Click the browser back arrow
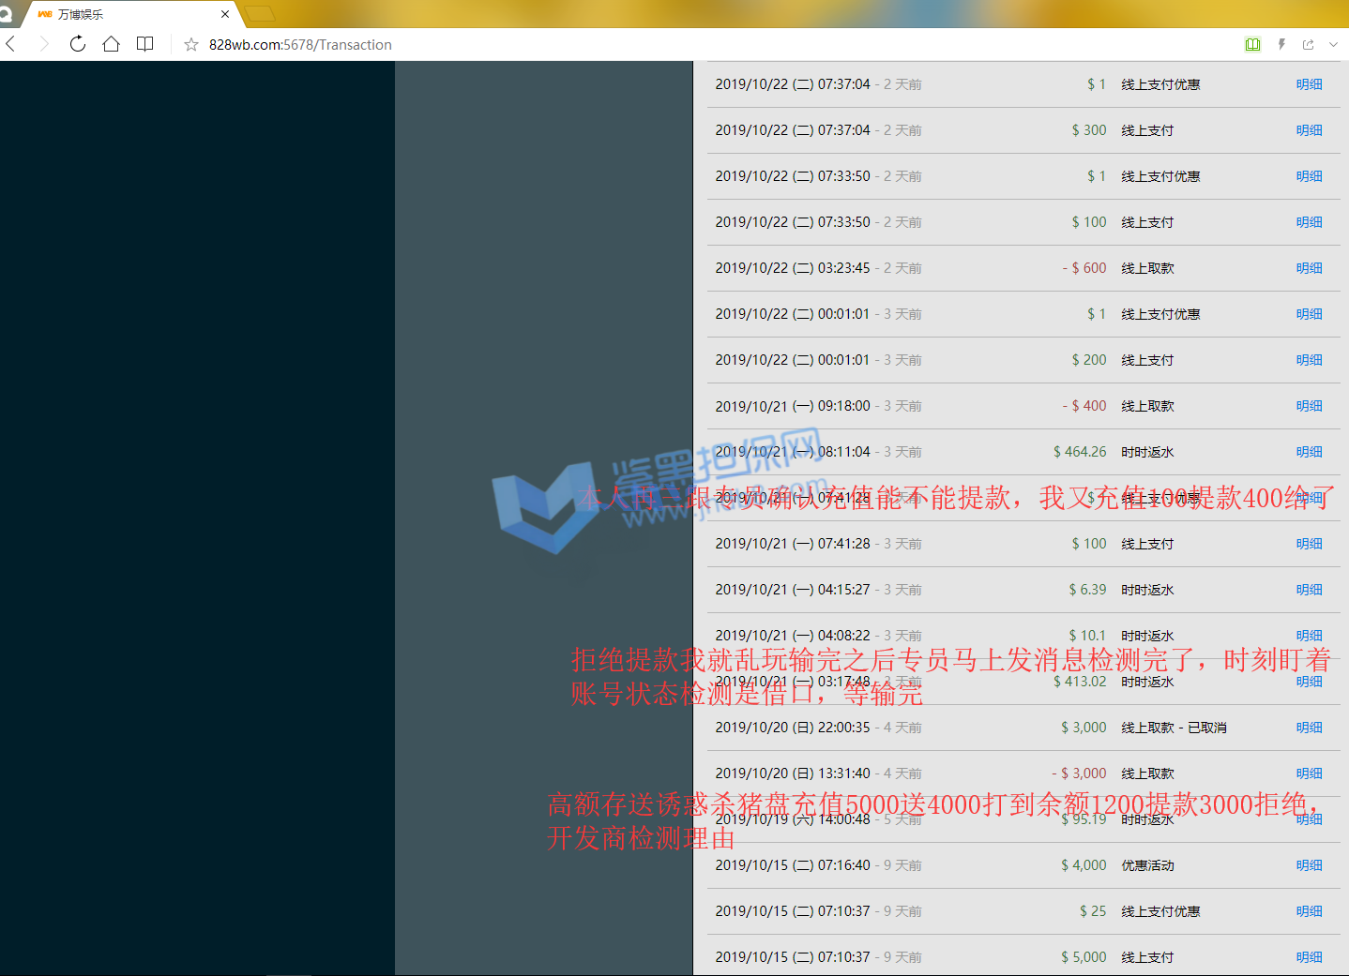The image size is (1349, 976). coord(11,44)
